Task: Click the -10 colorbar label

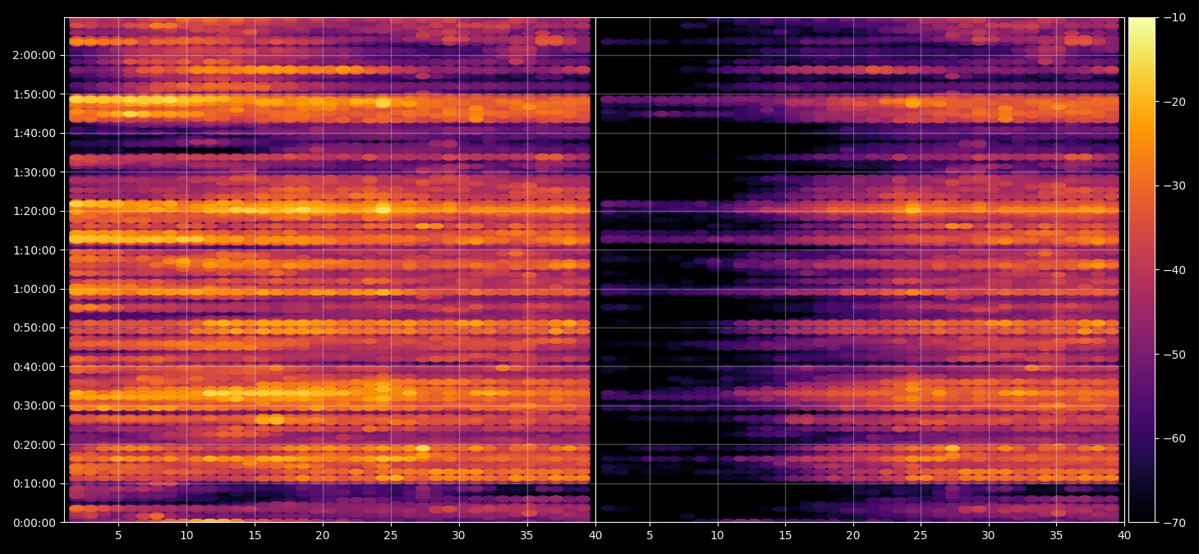Action: click(1174, 17)
